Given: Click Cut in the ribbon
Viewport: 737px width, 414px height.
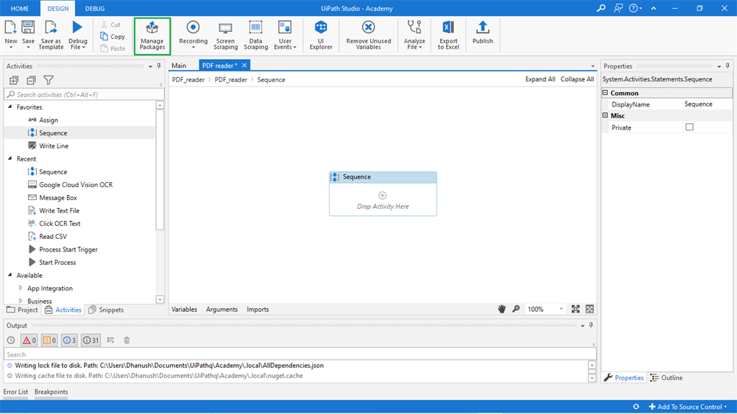Looking at the screenshot, I should [x=111, y=24].
